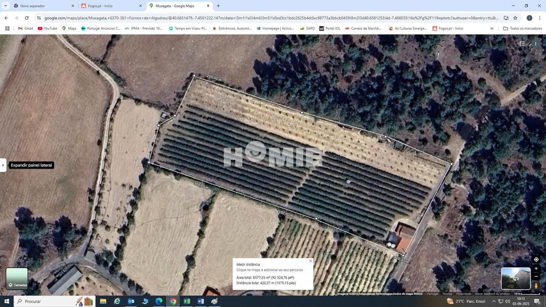
Task: Open Outlook from the taskbar
Action: (x=131, y=301)
